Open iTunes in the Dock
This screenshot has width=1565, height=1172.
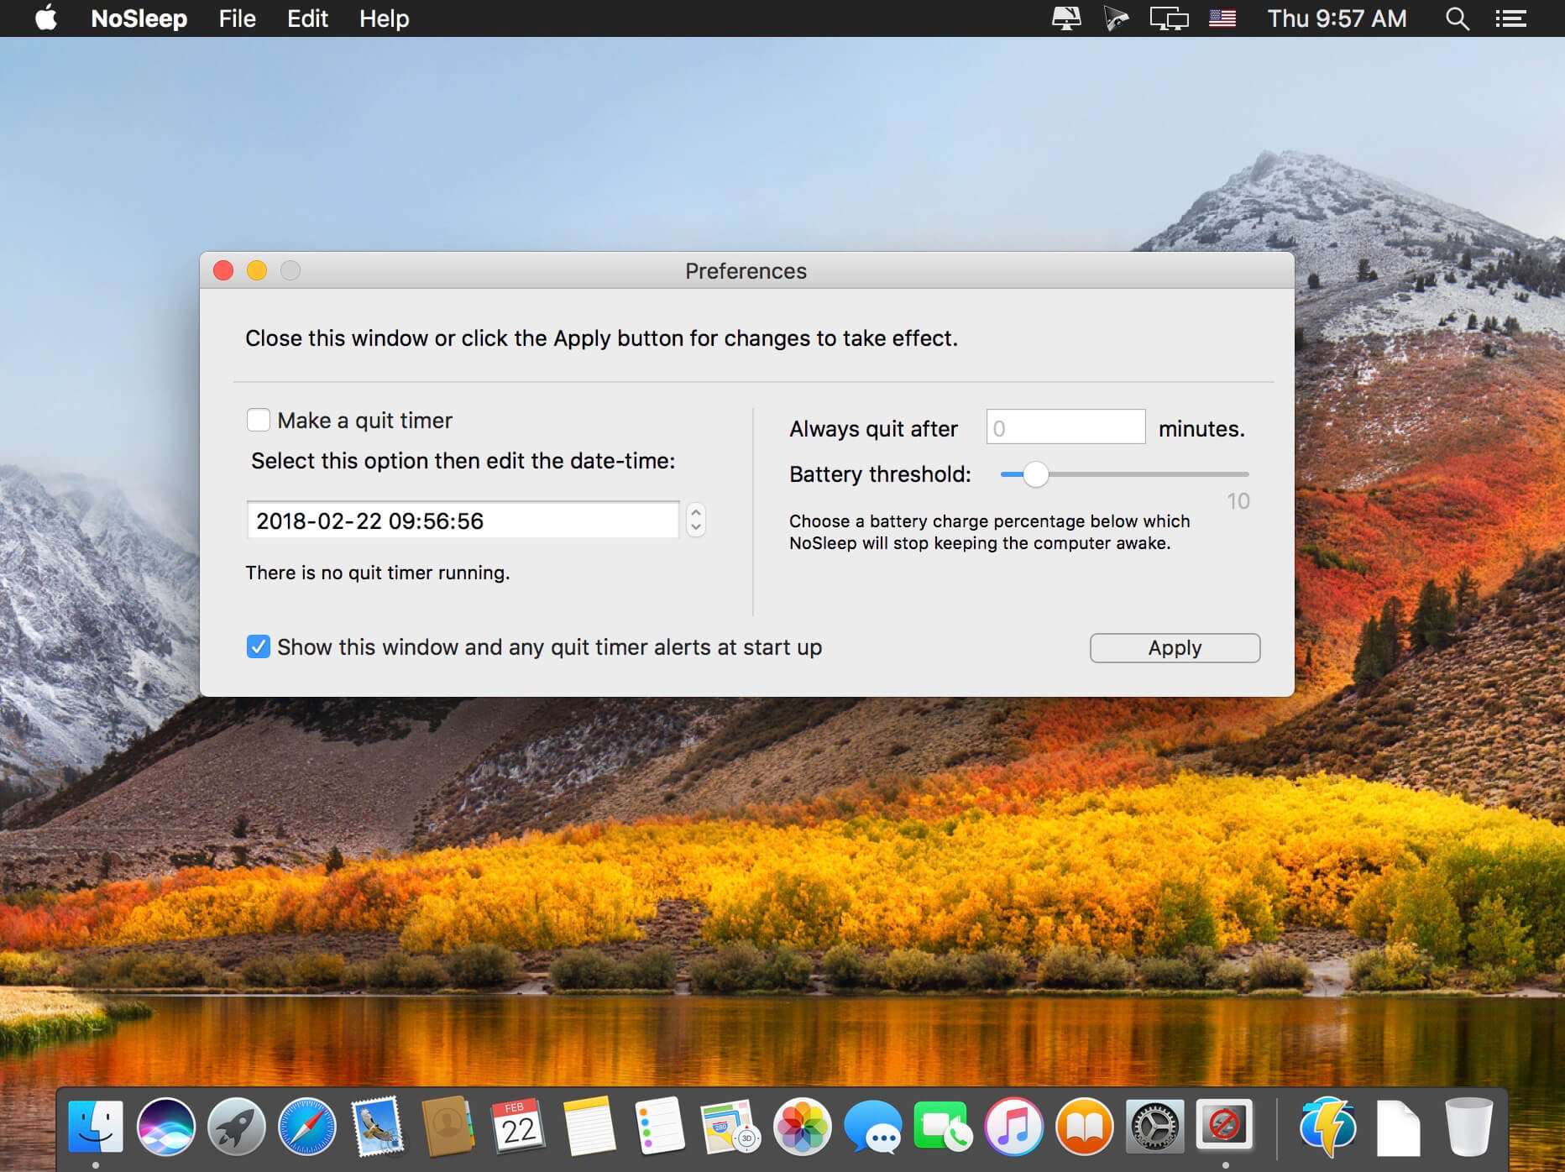1013,1126
